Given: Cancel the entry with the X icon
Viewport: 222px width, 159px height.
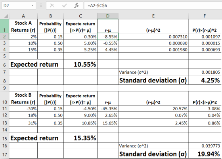Looking at the screenshot, I should (52, 6).
